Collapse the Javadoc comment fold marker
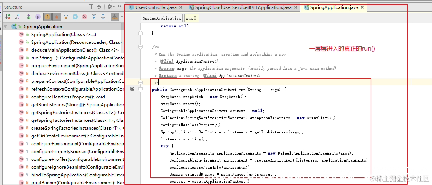The image size is (432, 185). 141,48
